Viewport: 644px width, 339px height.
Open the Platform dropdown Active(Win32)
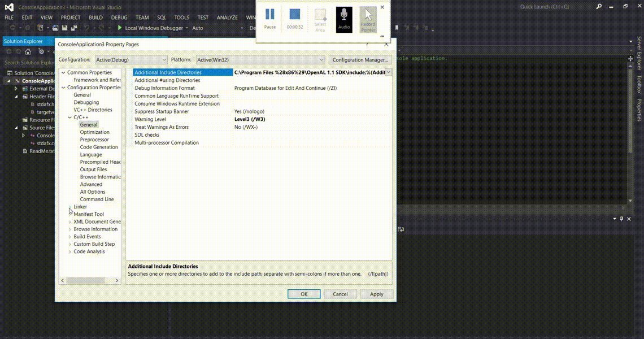point(260,59)
